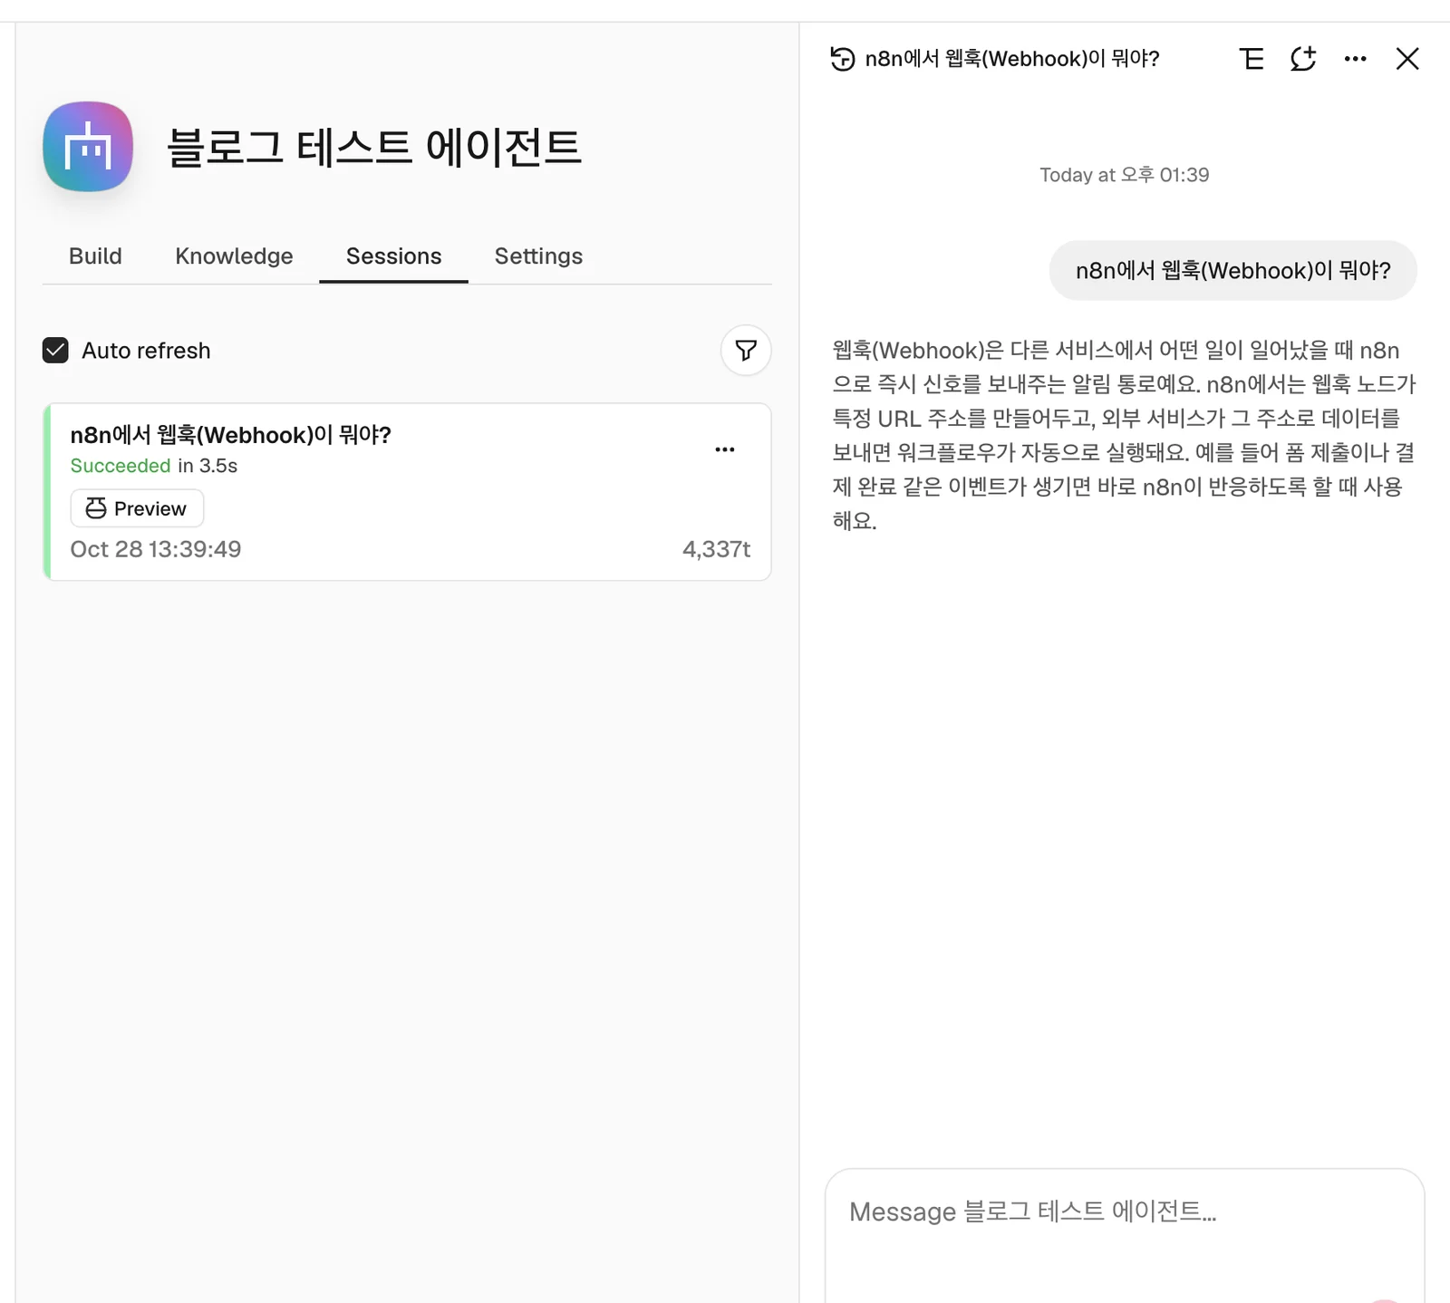Click the chat header title text
The width and height of the screenshot is (1450, 1303).
tap(1012, 59)
